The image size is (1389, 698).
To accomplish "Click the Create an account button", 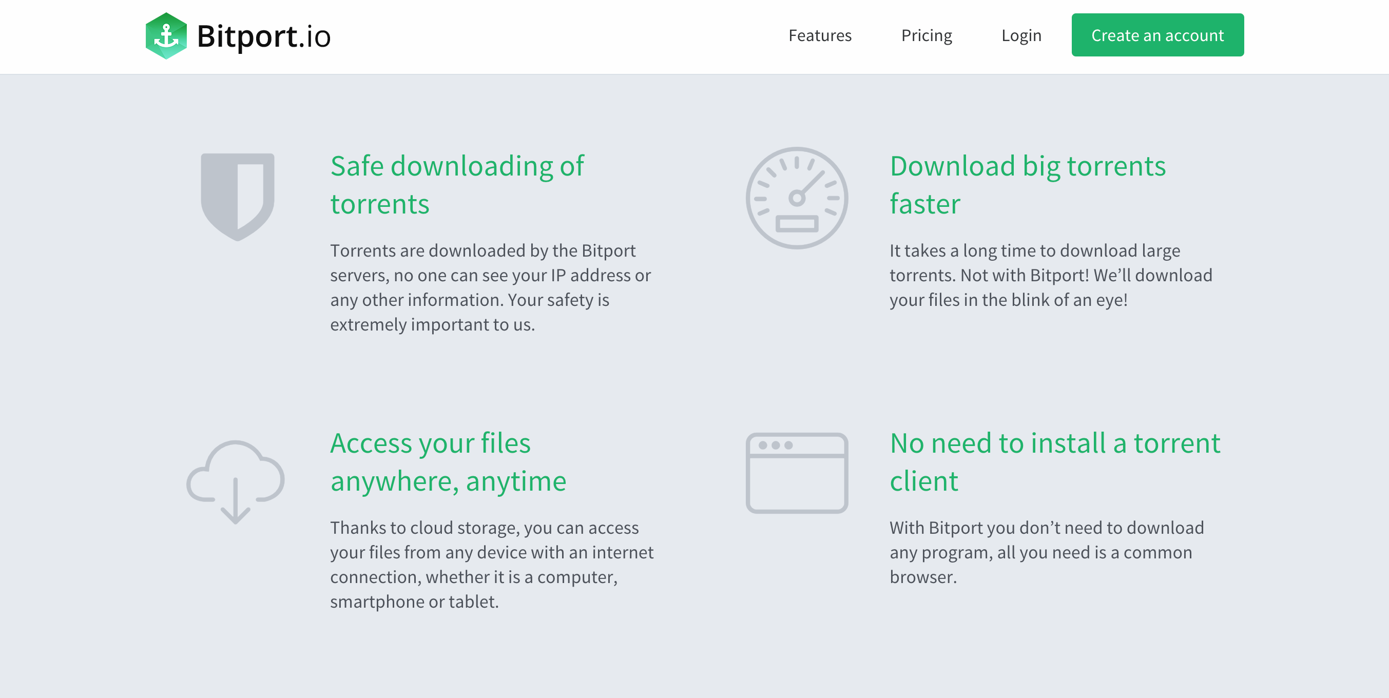I will (x=1157, y=35).
